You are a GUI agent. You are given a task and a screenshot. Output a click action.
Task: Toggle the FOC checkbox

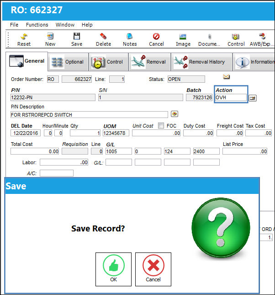pos(161,125)
